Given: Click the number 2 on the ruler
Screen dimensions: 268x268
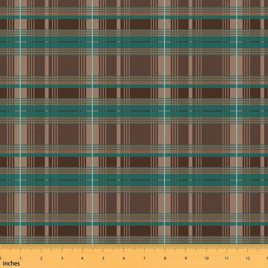Looking at the screenshot, I should pos(41,258).
